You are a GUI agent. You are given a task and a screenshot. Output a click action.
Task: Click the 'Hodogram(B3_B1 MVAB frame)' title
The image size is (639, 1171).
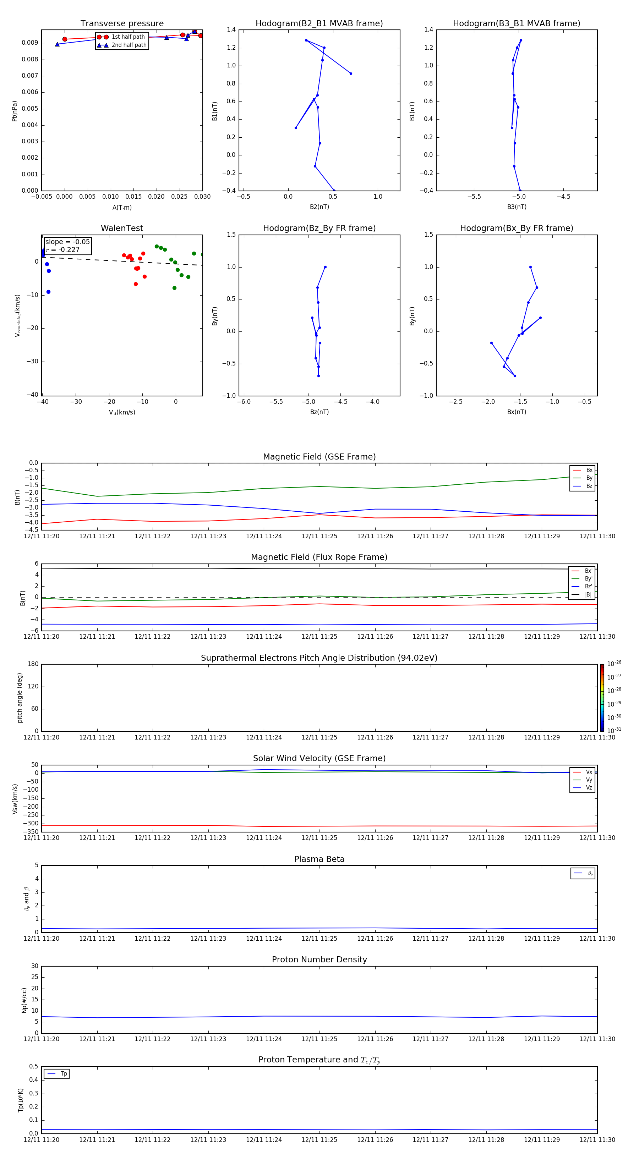517,24
